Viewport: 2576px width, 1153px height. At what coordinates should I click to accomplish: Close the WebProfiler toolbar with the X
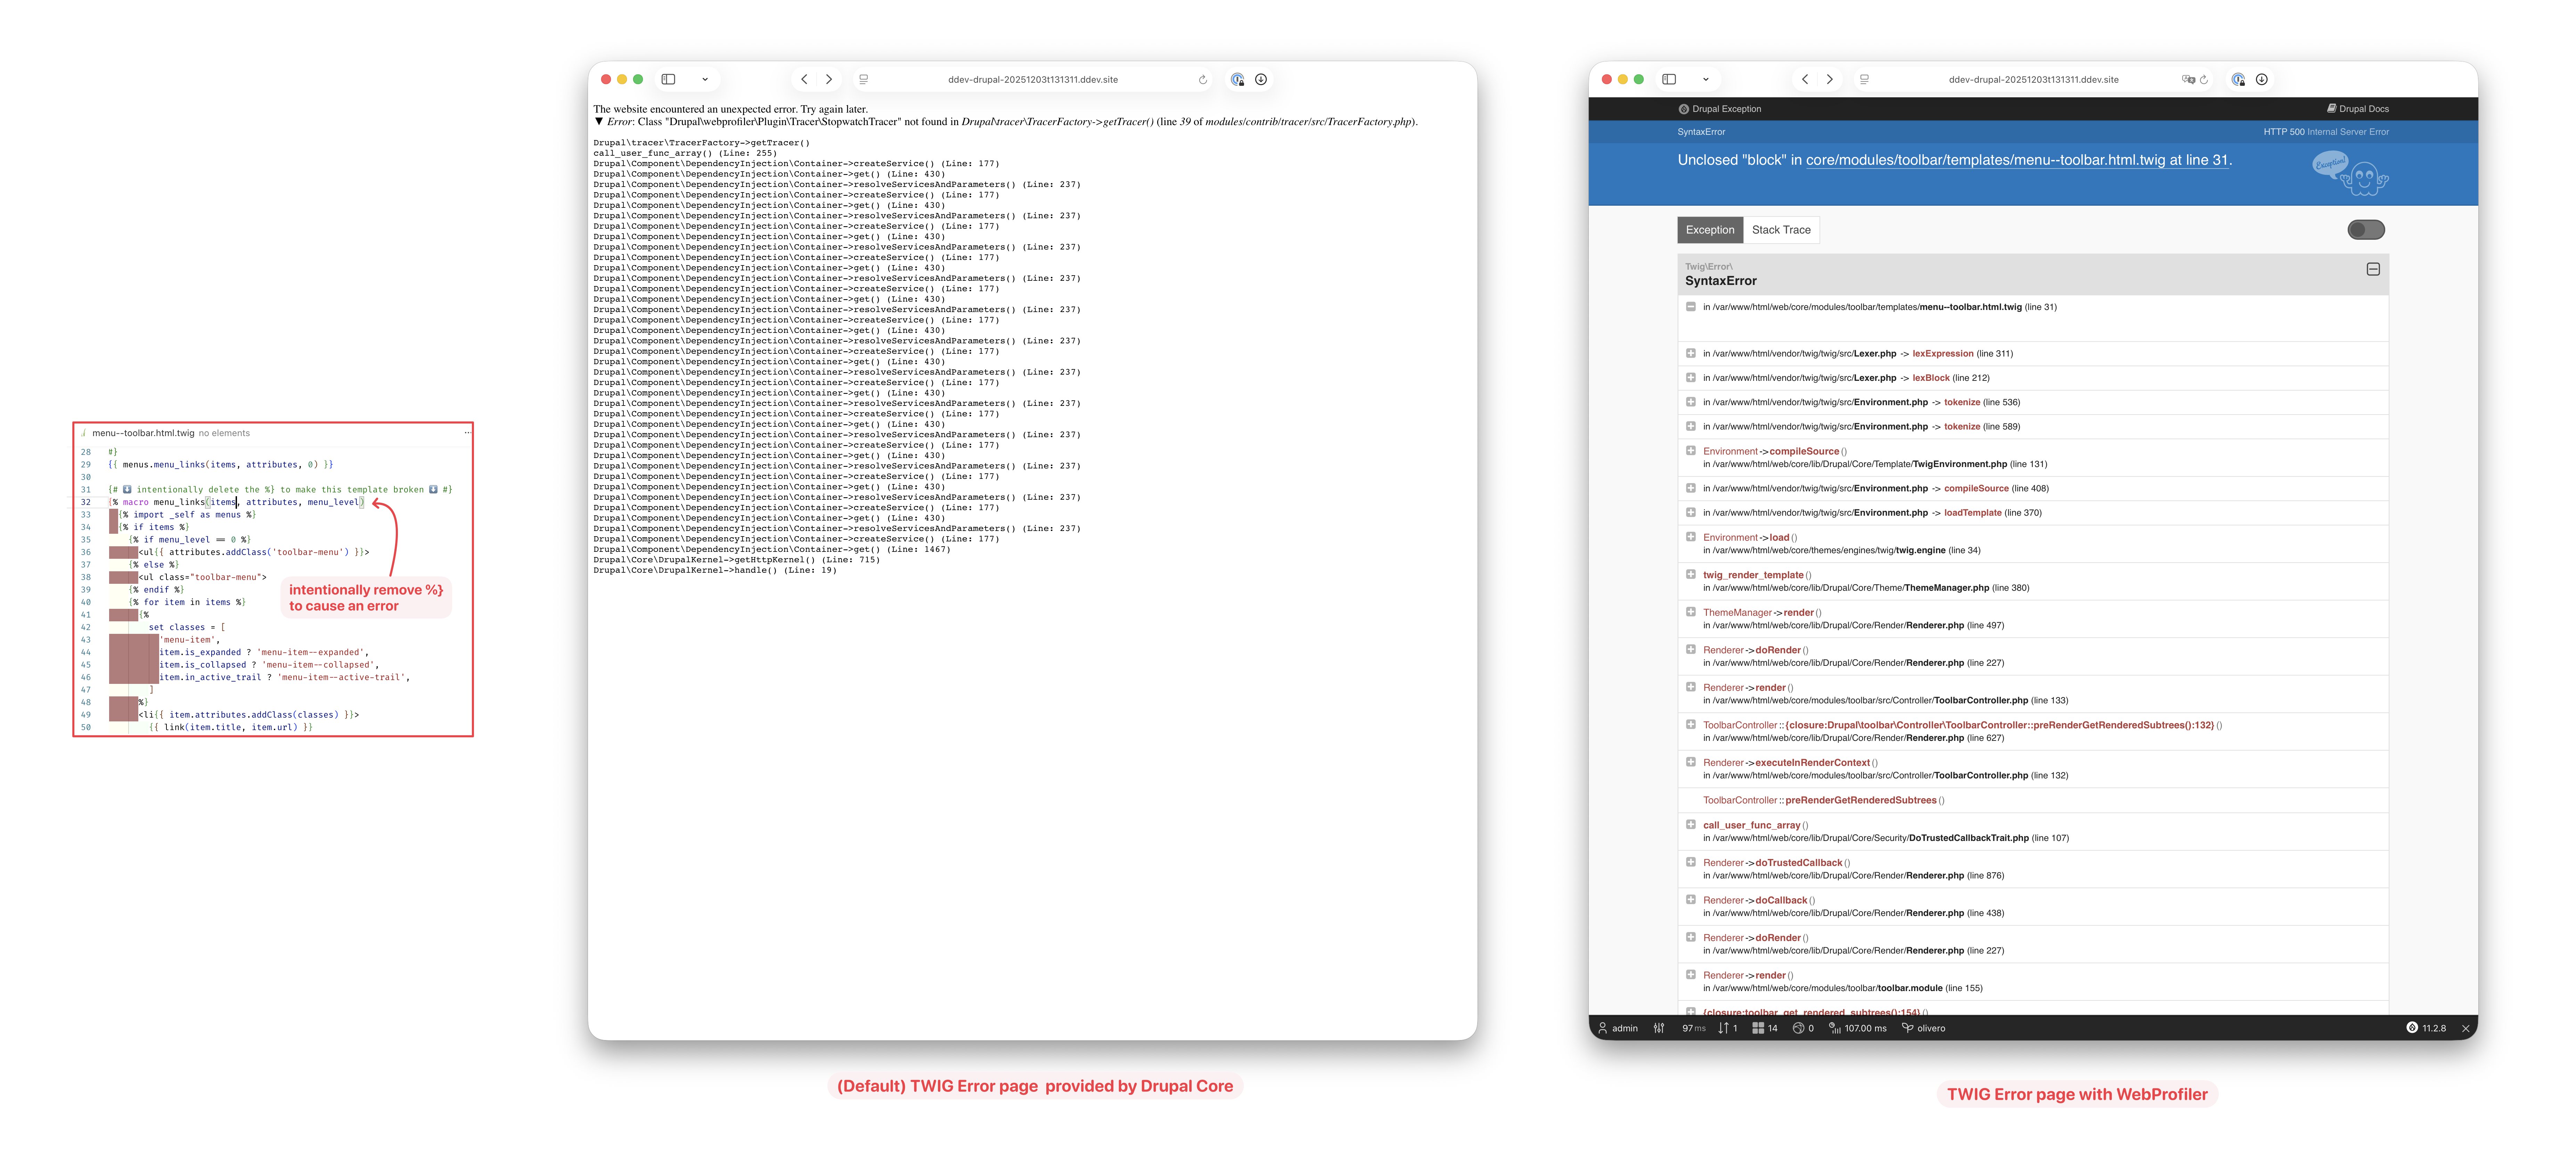pyautogui.click(x=2465, y=1028)
